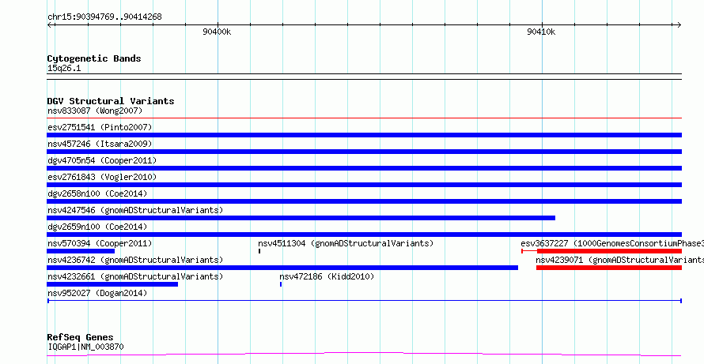Click variant label nsv4239071 (gnomADStructuralVariants)
Viewport: 704px width, 364px height.
619,260
